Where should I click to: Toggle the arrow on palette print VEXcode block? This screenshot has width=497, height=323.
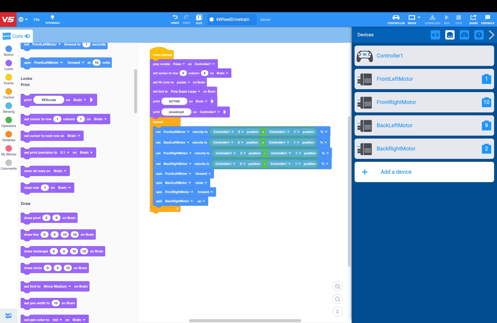click(x=91, y=100)
